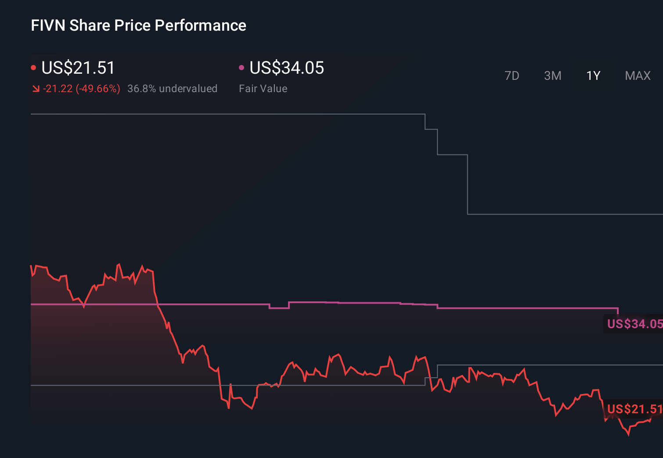Click the US$21.51 price tag on chart
The width and height of the screenshot is (663, 458).
(x=633, y=409)
